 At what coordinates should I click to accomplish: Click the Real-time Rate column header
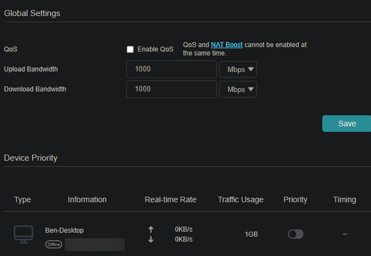coord(171,199)
